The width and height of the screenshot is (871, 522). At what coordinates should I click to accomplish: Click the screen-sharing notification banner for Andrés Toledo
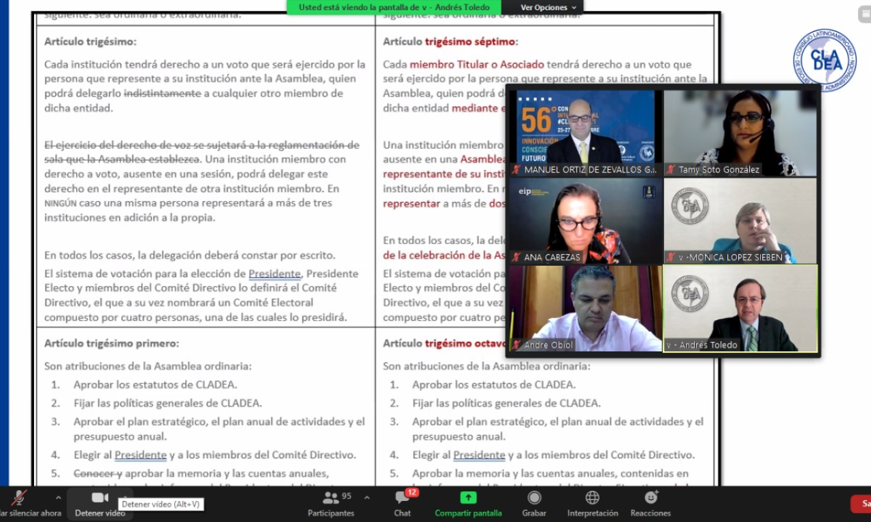tap(394, 7)
